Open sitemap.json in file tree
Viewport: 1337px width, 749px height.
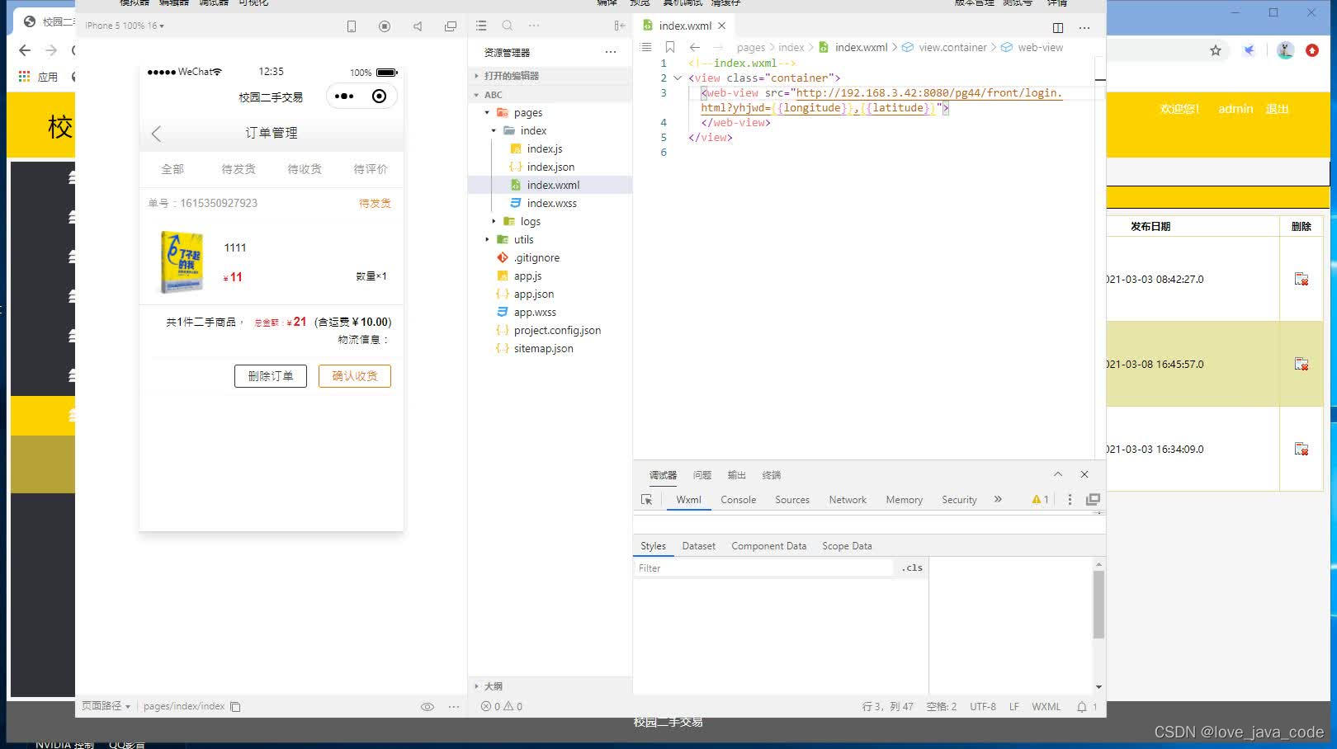(543, 349)
